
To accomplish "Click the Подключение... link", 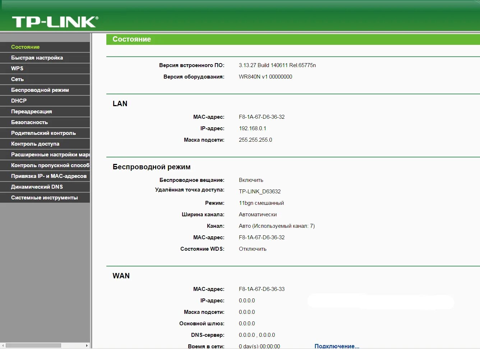I will [x=337, y=346].
